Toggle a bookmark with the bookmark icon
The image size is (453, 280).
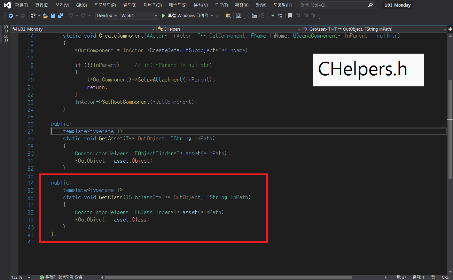[290, 16]
